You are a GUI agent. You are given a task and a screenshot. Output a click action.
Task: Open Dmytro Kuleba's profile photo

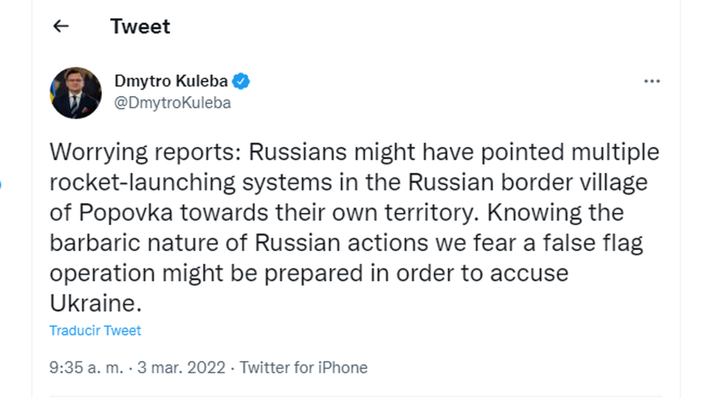76,93
